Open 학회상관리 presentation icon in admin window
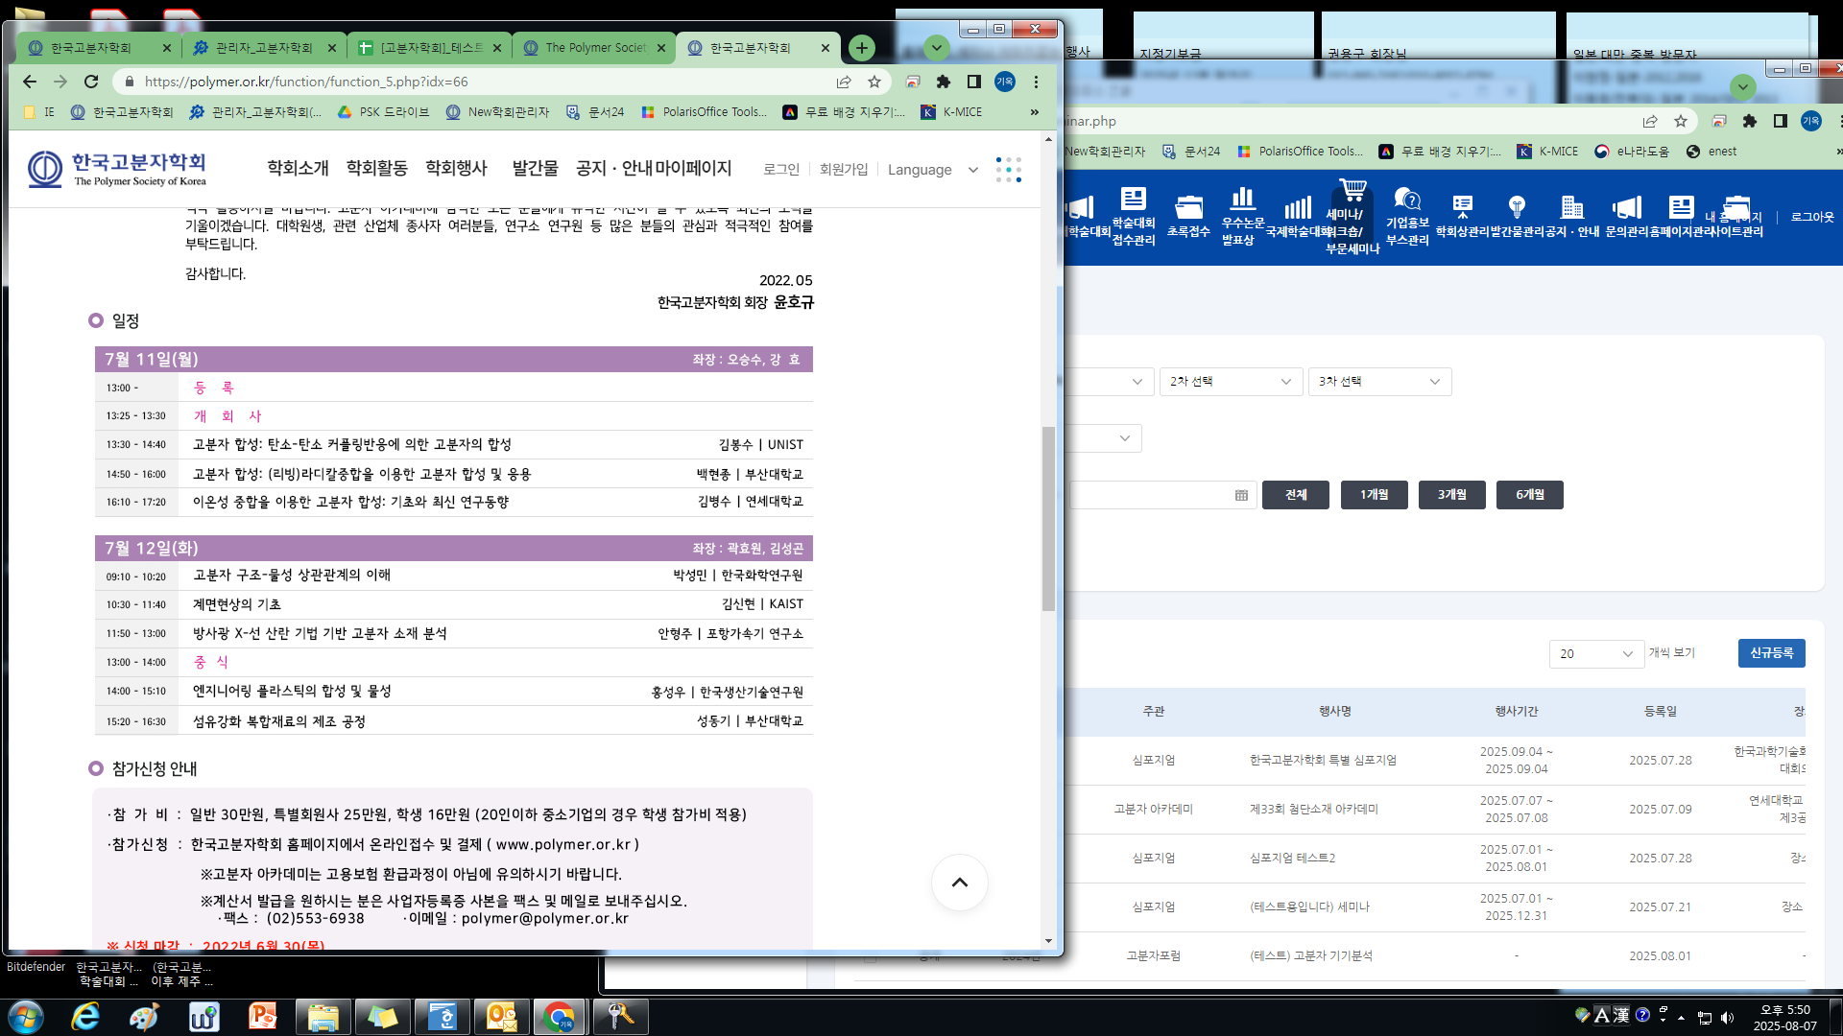1843x1036 pixels. (x=1462, y=217)
